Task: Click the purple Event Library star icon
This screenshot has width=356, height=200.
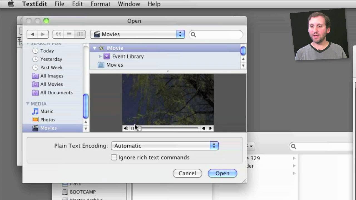Action: pyautogui.click(x=107, y=56)
